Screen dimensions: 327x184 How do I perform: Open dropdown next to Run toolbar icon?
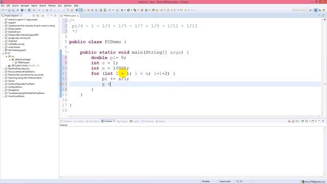pyautogui.click(x=131, y=10)
